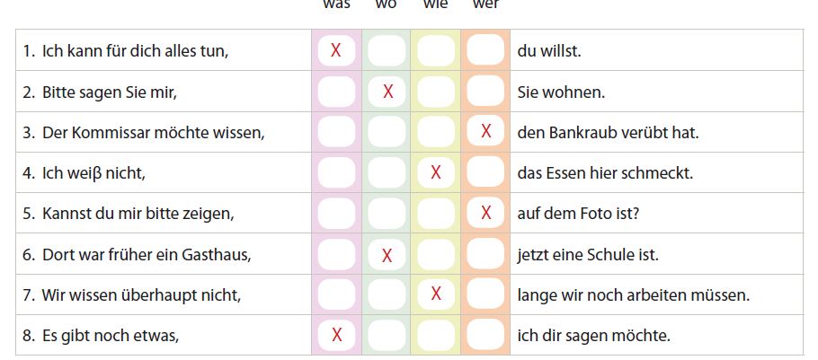This screenshot has height=360, width=818.
Task: Uncheck 'wer' for 'Kannst du mir bitte zeigen'
Action: pyautogui.click(x=485, y=213)
